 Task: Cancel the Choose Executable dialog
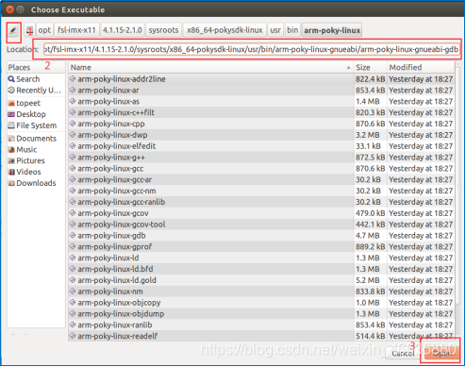click(x=403, y=354)
